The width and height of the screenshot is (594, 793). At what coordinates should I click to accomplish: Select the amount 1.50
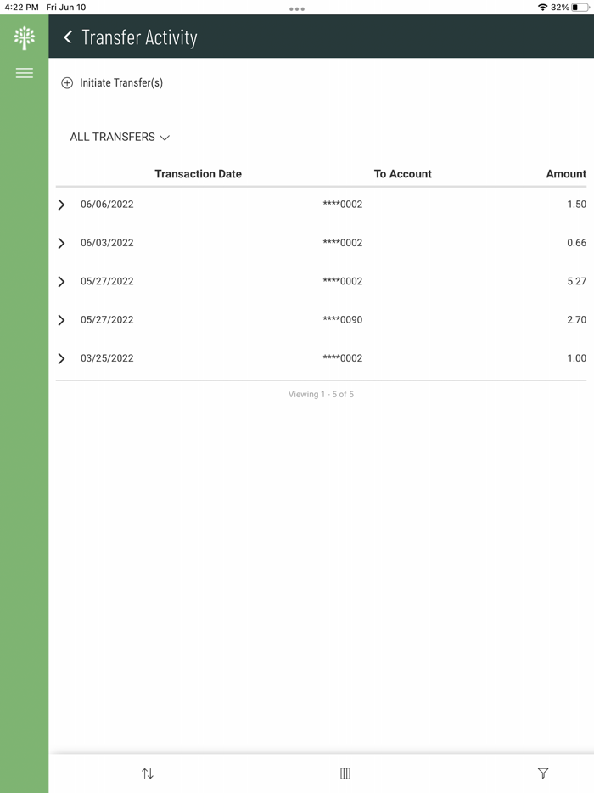(x=576, y=205)
